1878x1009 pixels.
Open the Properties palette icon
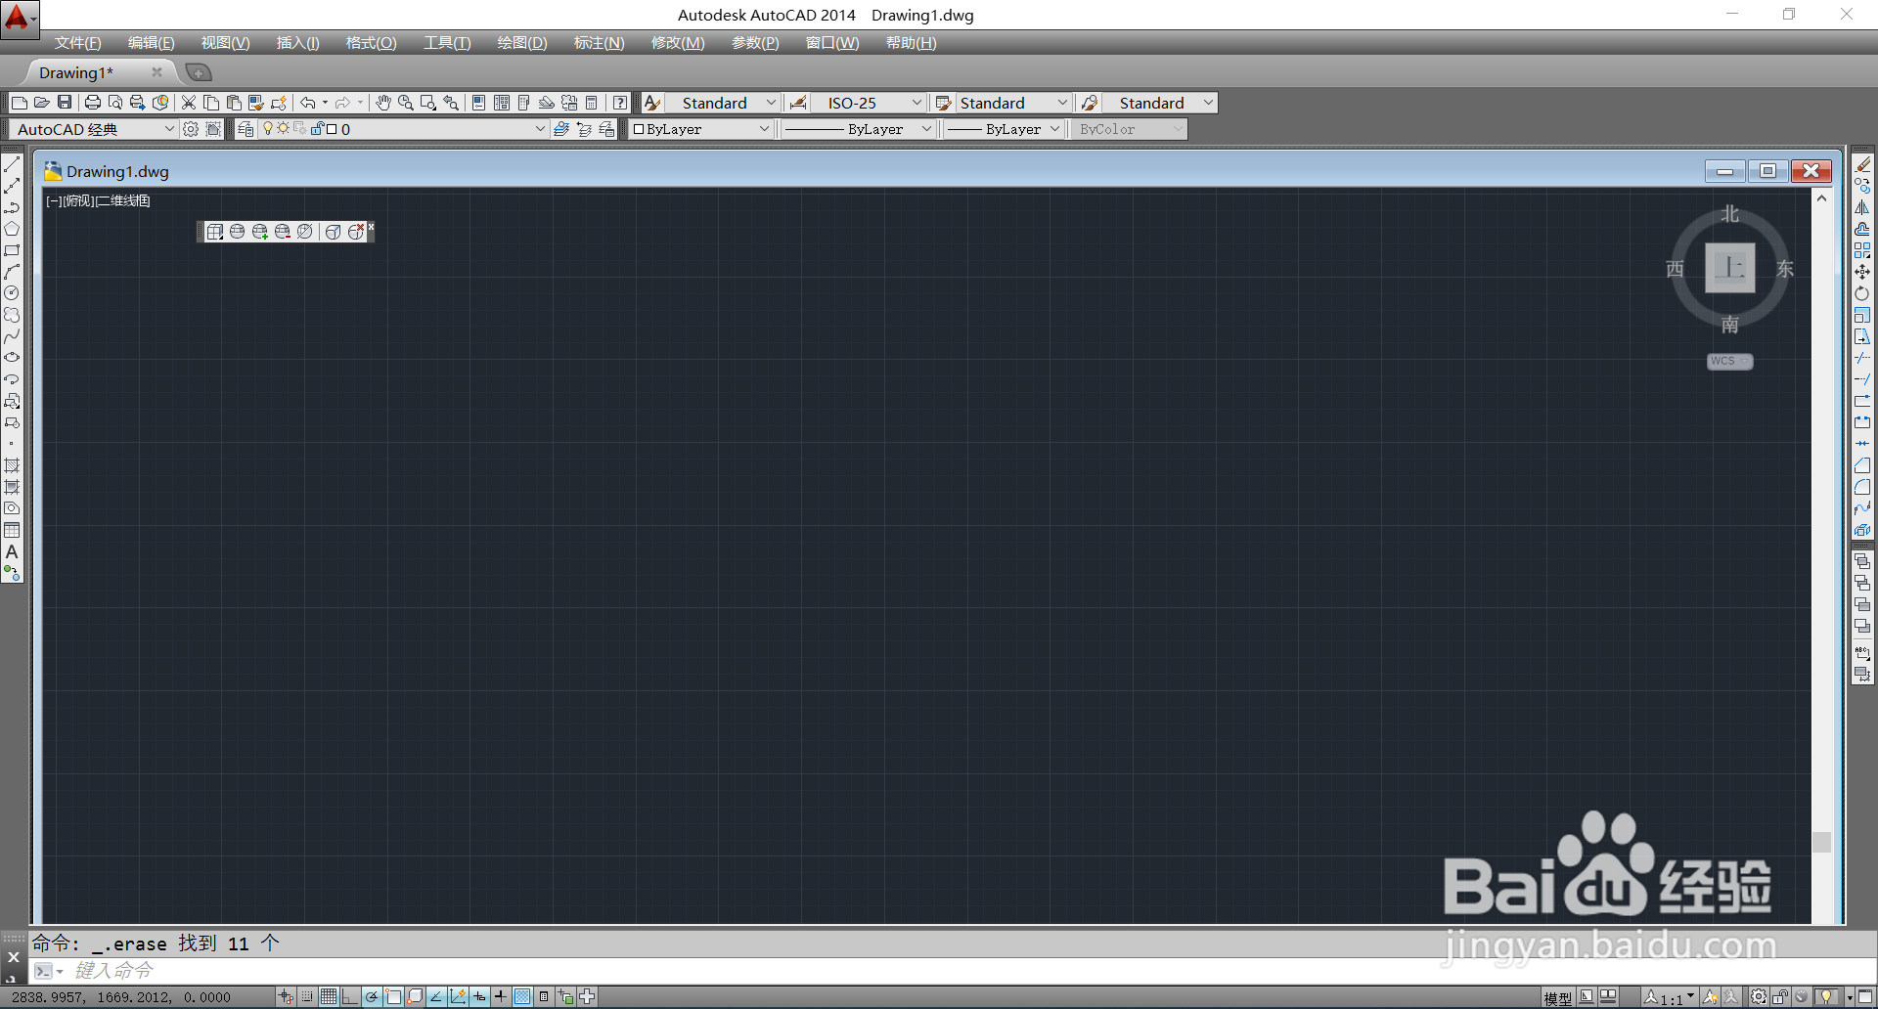coord(478,103)
